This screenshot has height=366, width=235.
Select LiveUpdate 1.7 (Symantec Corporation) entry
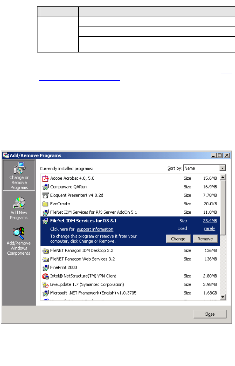130,284
